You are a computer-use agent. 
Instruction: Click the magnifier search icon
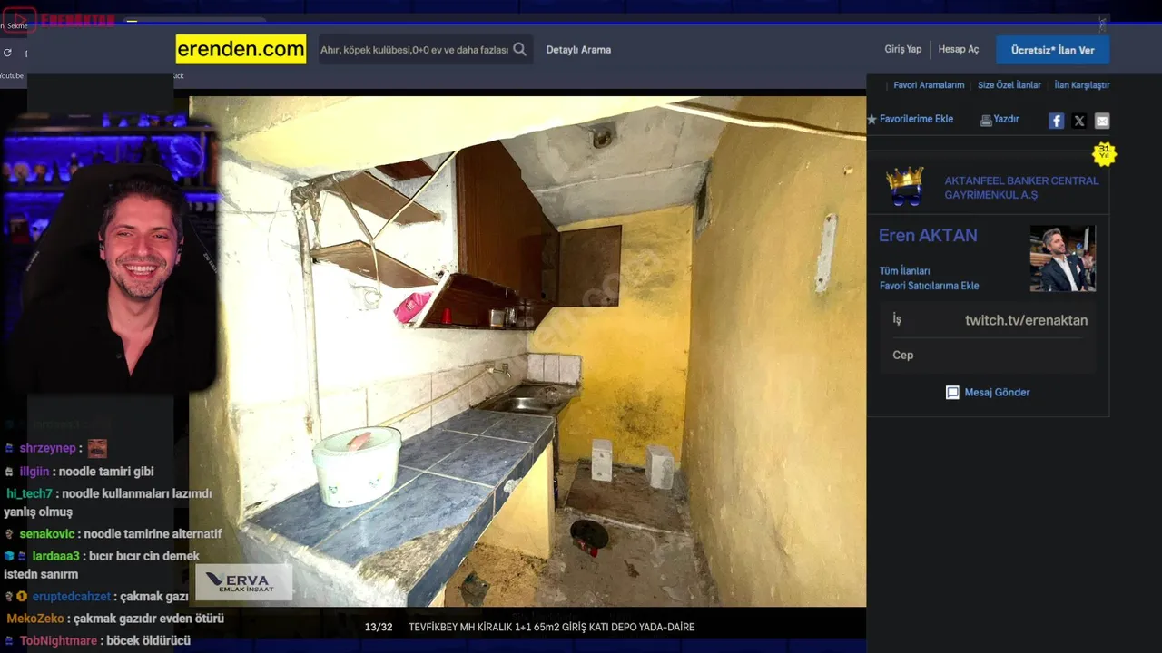tap(520, 50)
